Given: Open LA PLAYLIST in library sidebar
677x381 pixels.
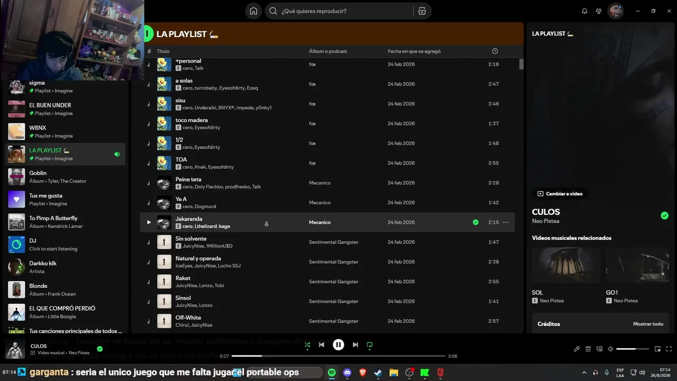Looking at the screenshot, I should click(x=66, y=154).
